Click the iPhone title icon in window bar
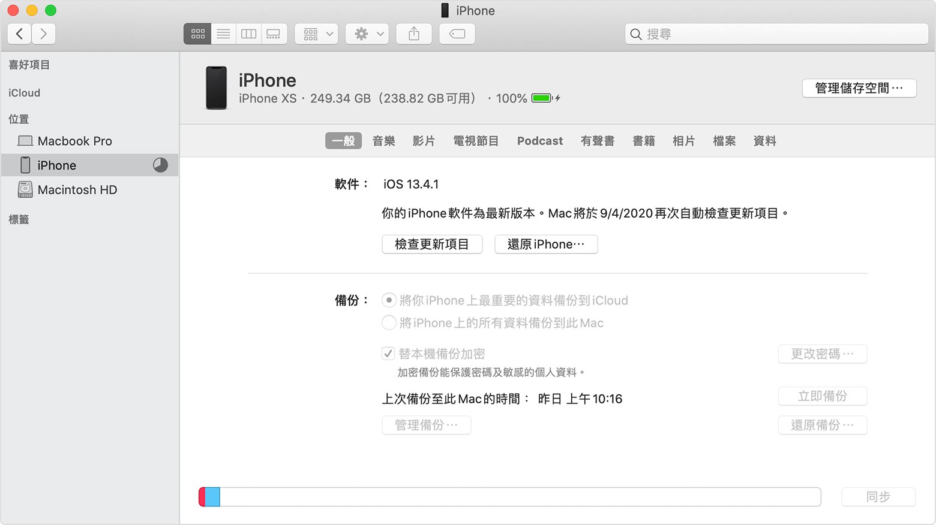The height and width of the screenshot is (525, 936). (445, 10)
